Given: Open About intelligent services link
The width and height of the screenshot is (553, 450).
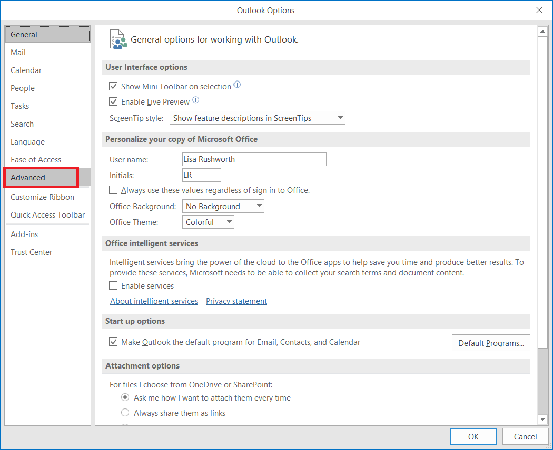Looking at the screenshot, I should click(154, 301).
